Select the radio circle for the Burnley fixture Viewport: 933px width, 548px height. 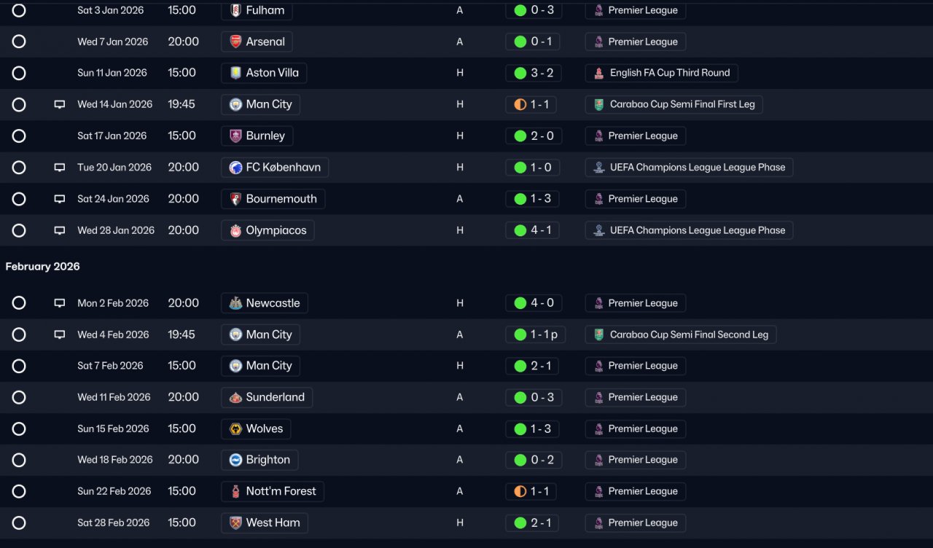tap(19, 136)
